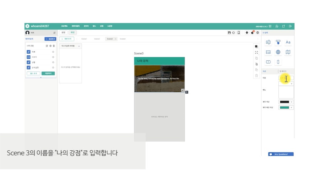Add an Aa text UI block
This screenshot has height=179, width=319.
click(288, 42)
